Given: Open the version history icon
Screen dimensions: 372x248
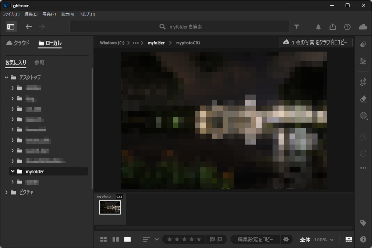Looking at the screenshot, I should (x=363, y=137).
